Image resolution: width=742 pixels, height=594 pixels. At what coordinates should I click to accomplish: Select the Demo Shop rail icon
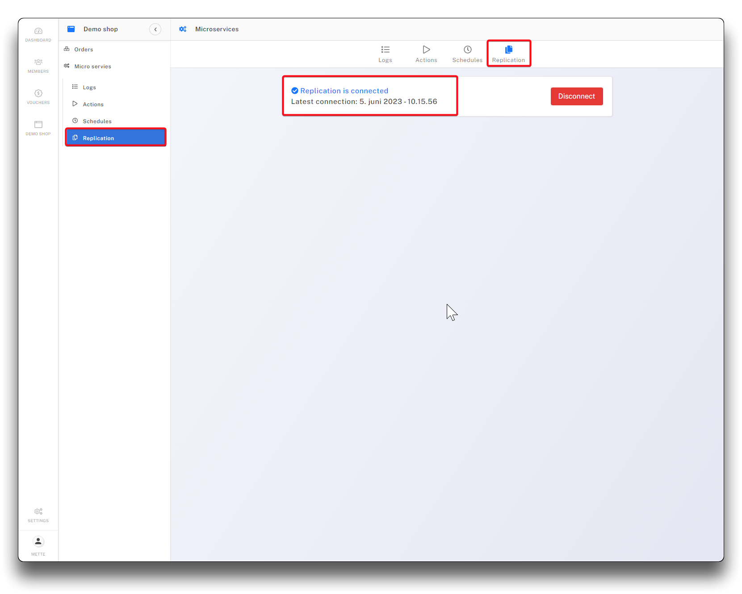[x=38, y=128]
